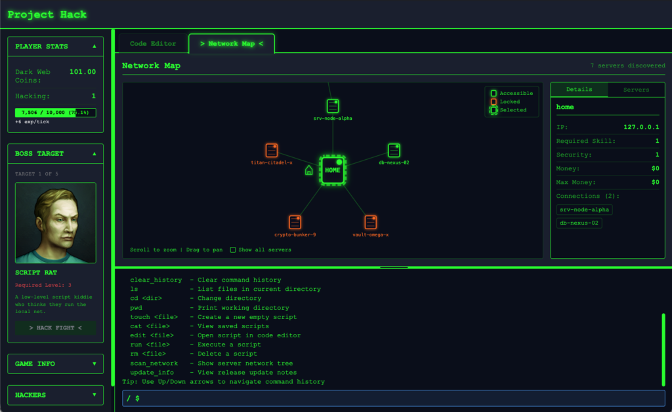Select the titan-citadel-x locked server icon
The height and width of the screenshot is (412, 672).
(271, 150)
